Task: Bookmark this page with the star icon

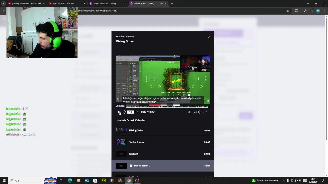Action: 288,11
